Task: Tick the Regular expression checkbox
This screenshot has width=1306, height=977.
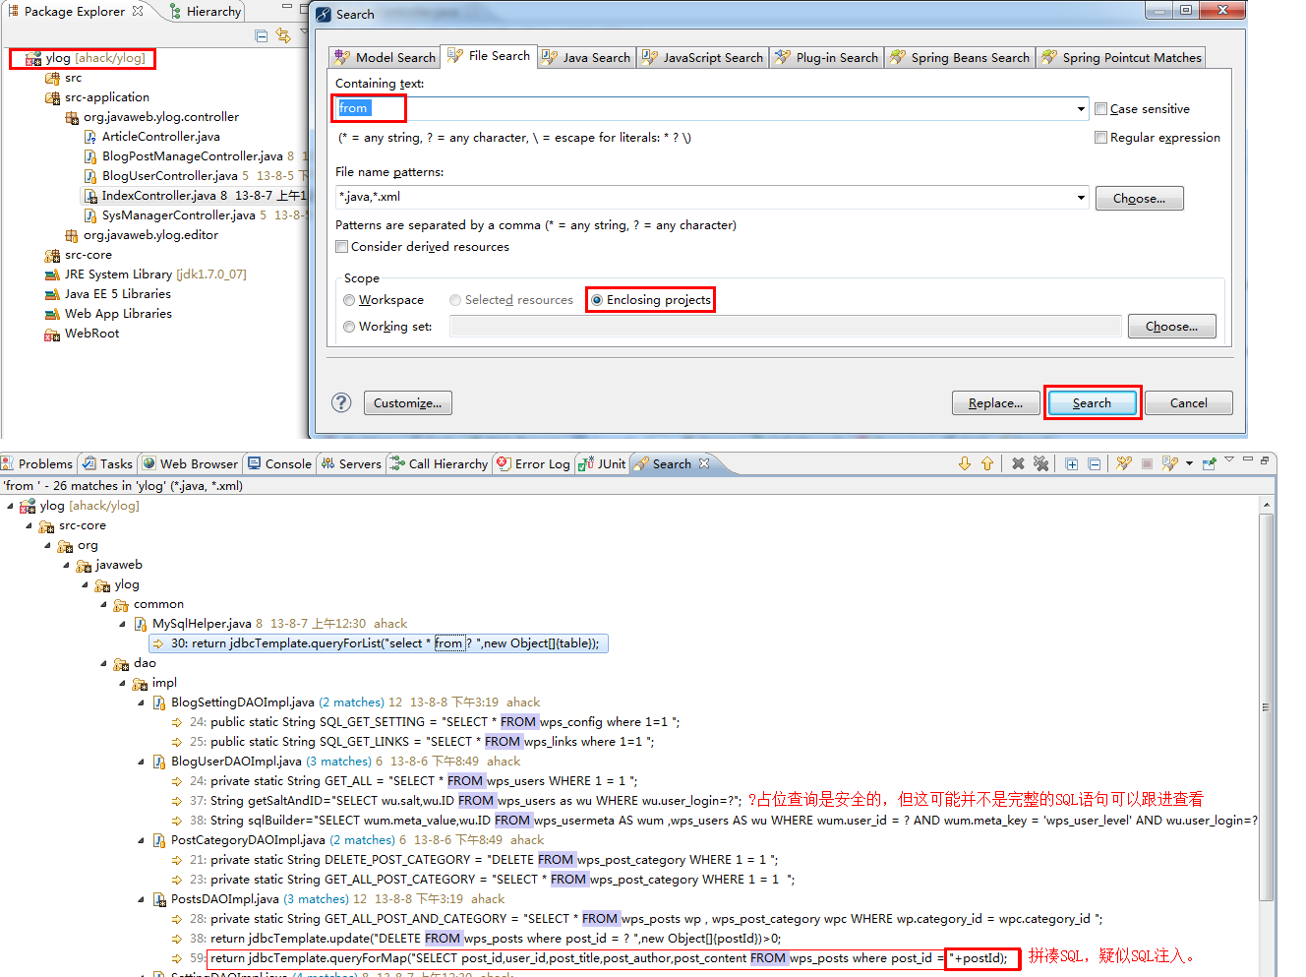Action: [x=1101, y=138]
